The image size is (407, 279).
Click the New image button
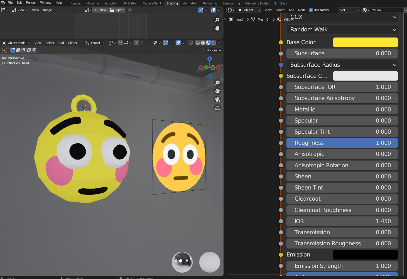pyautogui.click(x=100, y=10)
